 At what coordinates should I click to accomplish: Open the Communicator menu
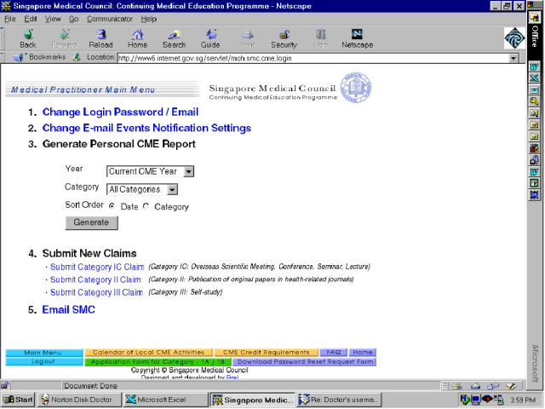click(x=110, y=19)
